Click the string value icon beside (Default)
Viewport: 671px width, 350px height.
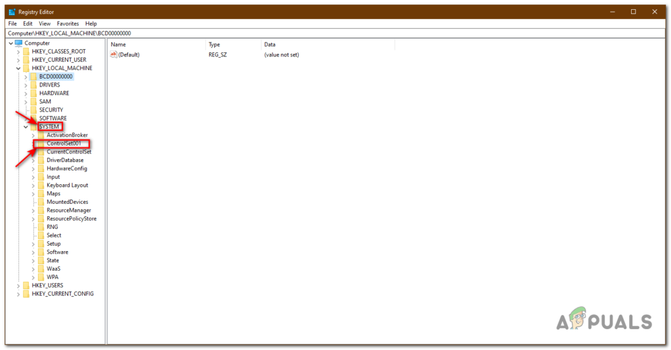[x=113, y=54]
